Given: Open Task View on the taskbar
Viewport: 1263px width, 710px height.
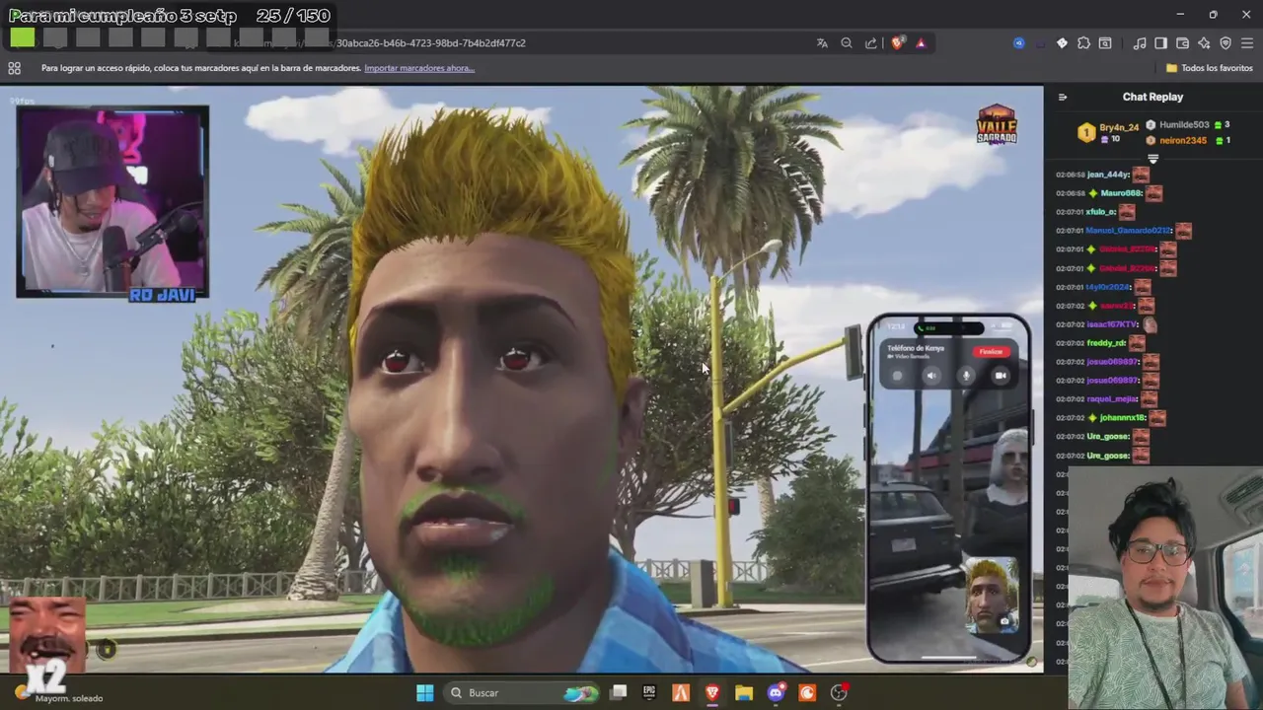Looking at the screenshot, I should (x=619, y=693).
